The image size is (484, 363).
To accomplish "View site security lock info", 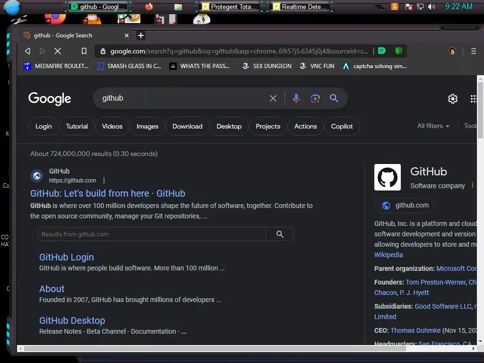I will pos(103,51).
